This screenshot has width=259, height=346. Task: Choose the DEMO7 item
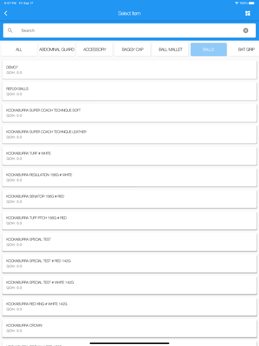click(x=129, y=70)
